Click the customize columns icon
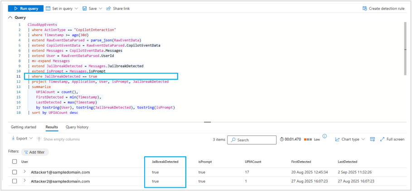Image resolution: width=412 pixels, height=191 pixels. (x=372, y=139)
